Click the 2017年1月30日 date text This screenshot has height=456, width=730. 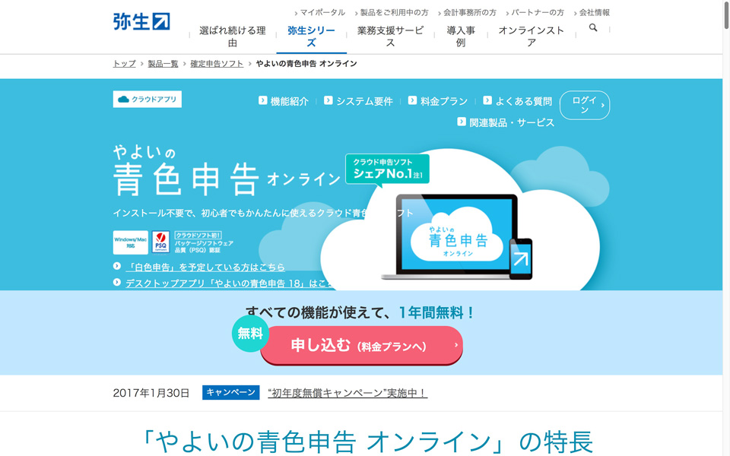click(151, 393)
